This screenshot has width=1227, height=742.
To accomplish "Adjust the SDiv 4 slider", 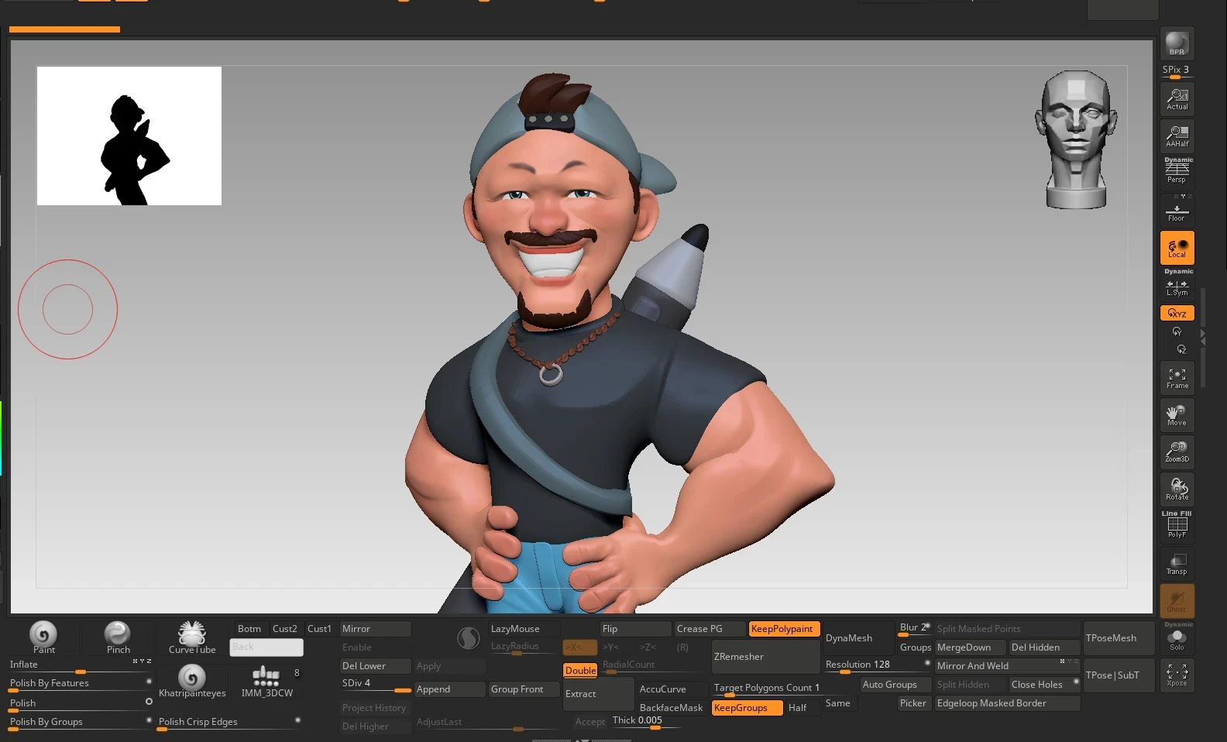I will coord(376,685).
